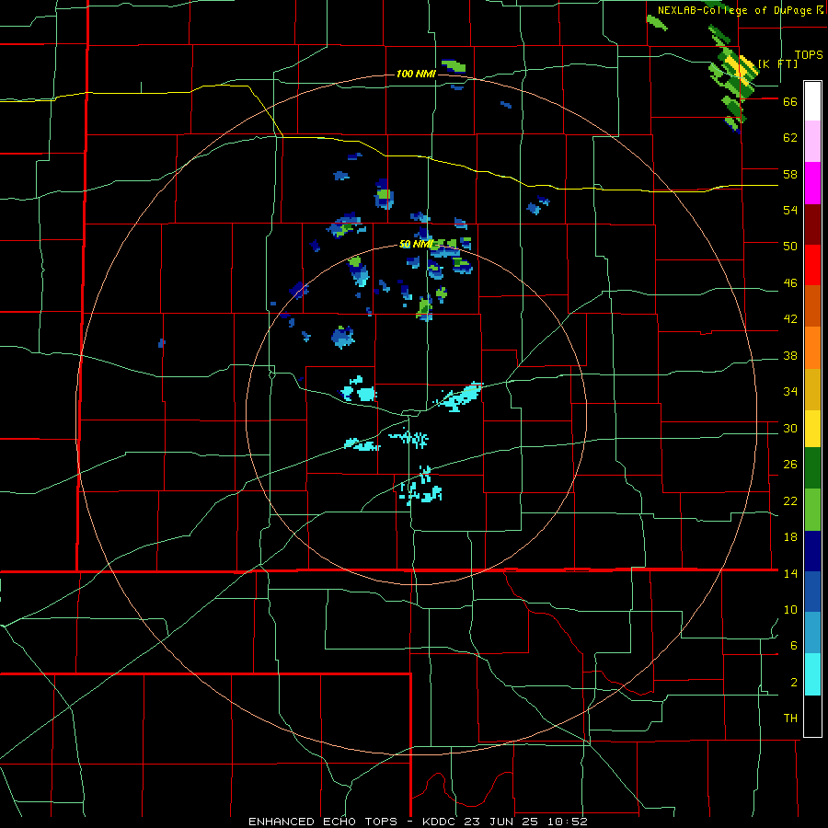
Task: Click the legend value 42
Action: click(790, 319)
